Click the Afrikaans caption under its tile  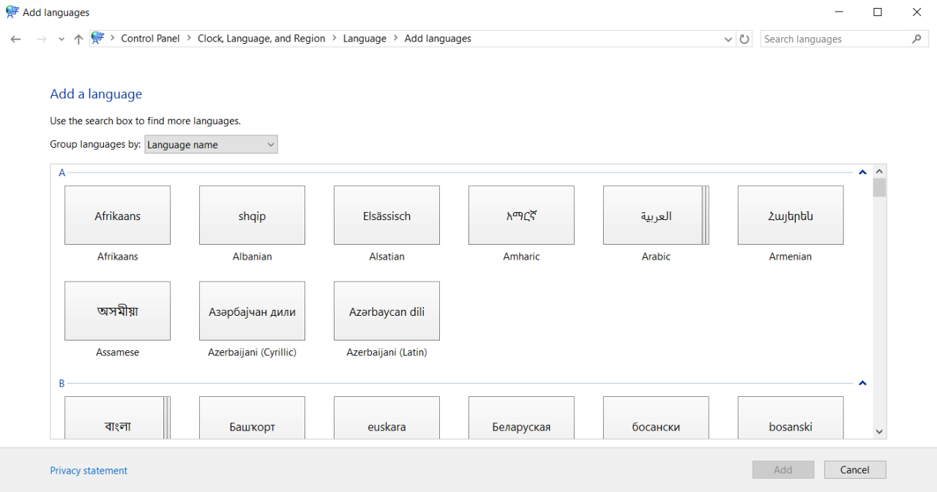pyautogui.click(x=118, y=257)
